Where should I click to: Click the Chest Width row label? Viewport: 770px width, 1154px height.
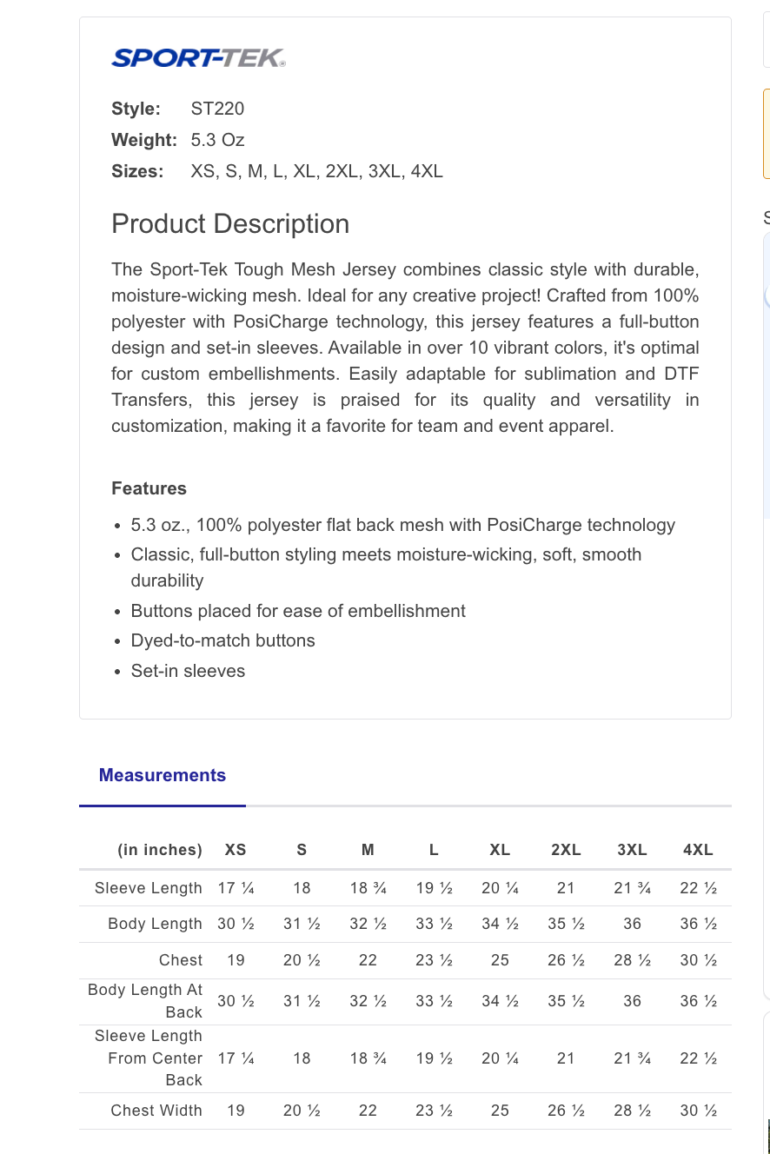pyautogui.click(x=156, y=1111)
